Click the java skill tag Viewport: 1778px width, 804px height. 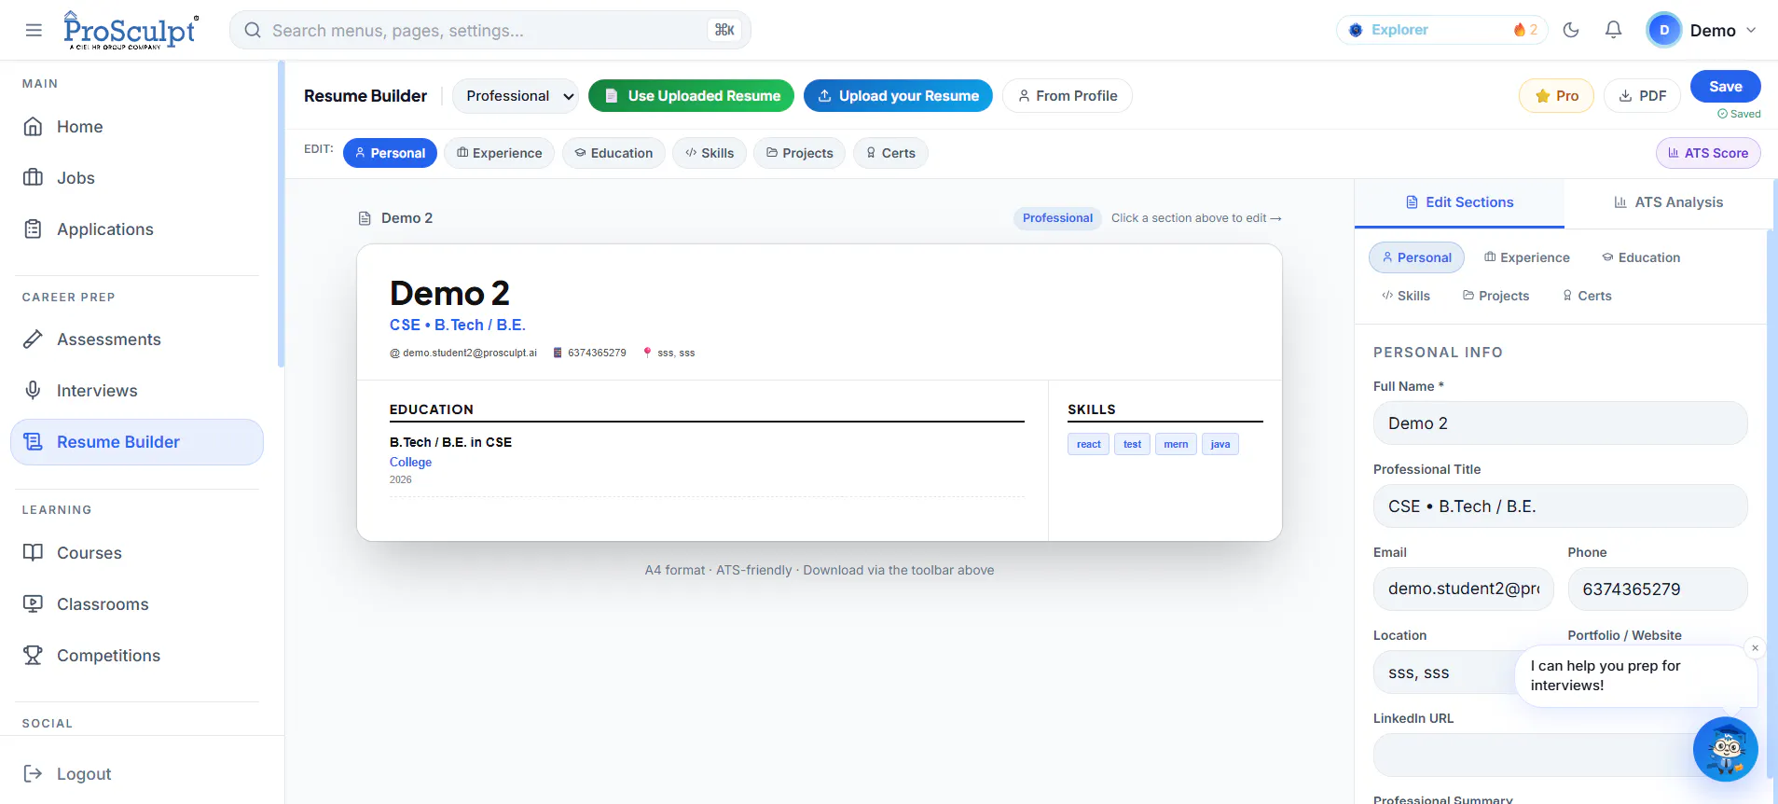pos(1220,444)
